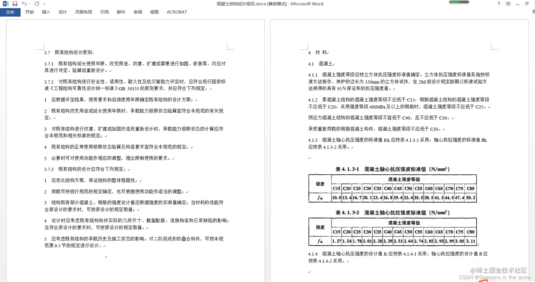The width and height of the screenshot is (535, 282).
Task: Switch to the ACROBAT ribbon tab
Action: (x=177, y=12)
